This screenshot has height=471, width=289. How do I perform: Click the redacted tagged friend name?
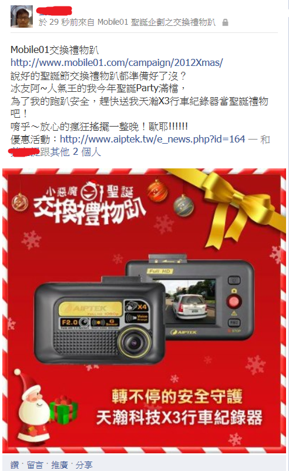[25, 152]
